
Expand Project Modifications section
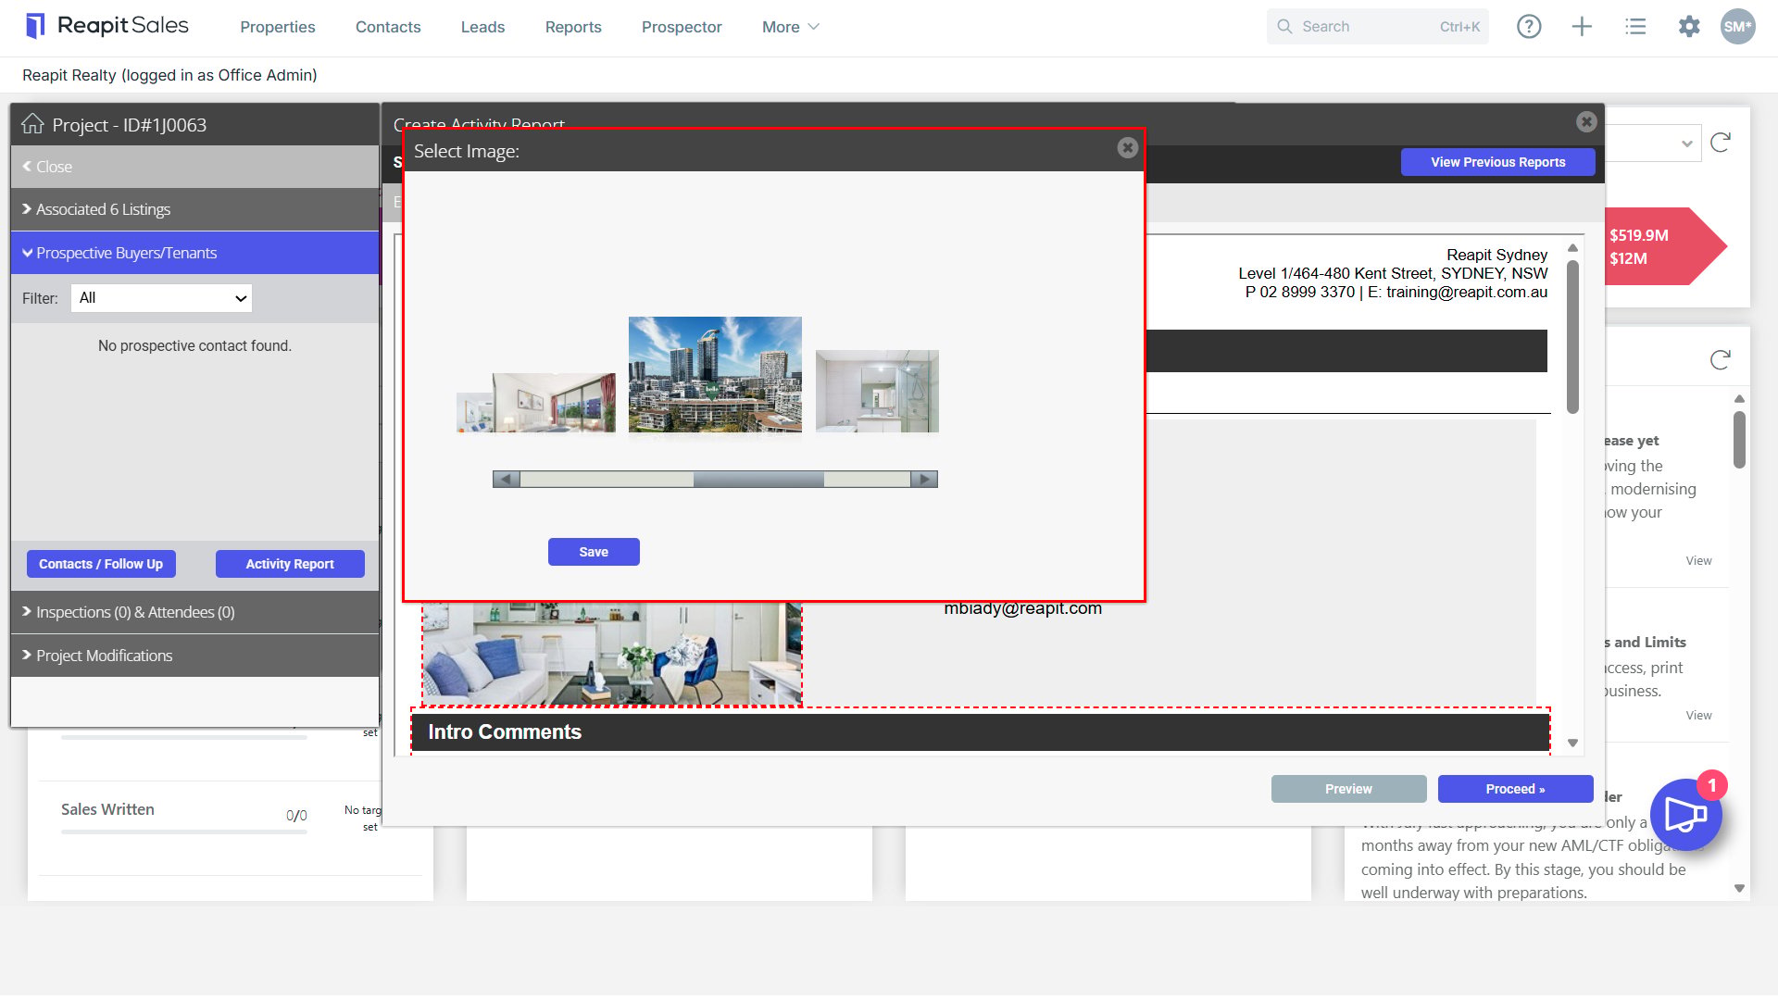click(194, 656)
